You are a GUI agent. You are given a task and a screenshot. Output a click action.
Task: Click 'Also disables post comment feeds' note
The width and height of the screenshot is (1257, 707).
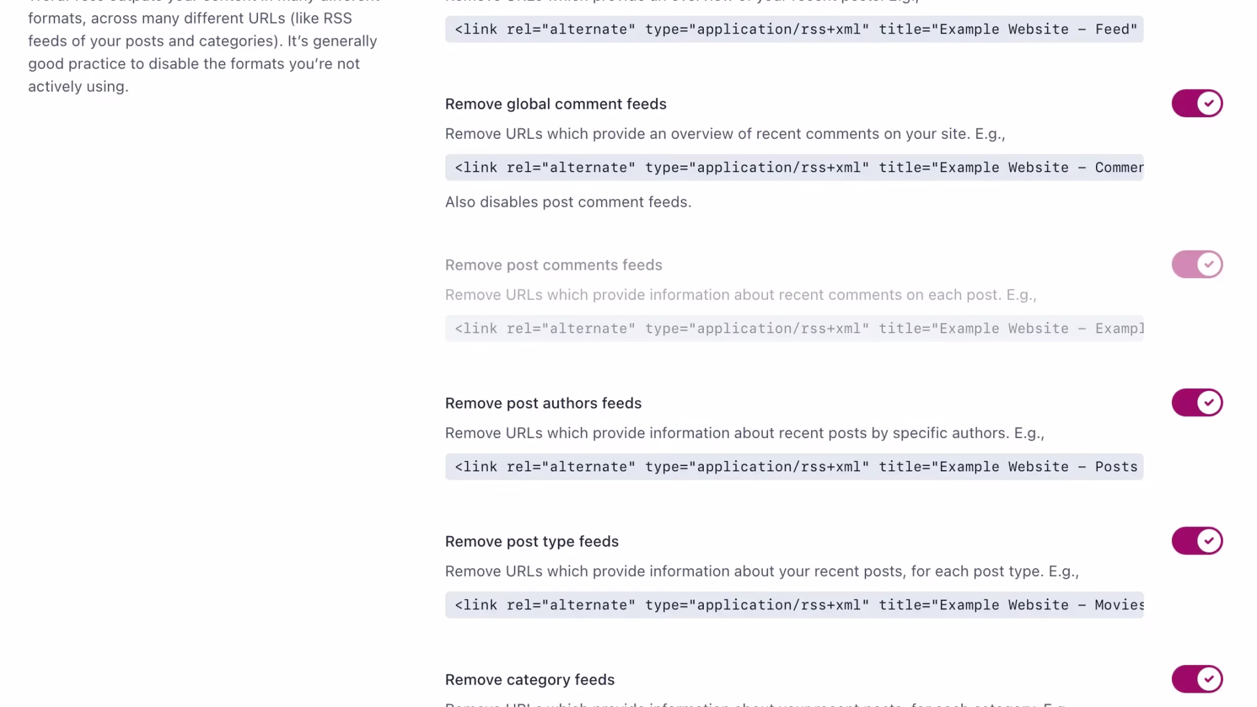[x=568, y=202]
